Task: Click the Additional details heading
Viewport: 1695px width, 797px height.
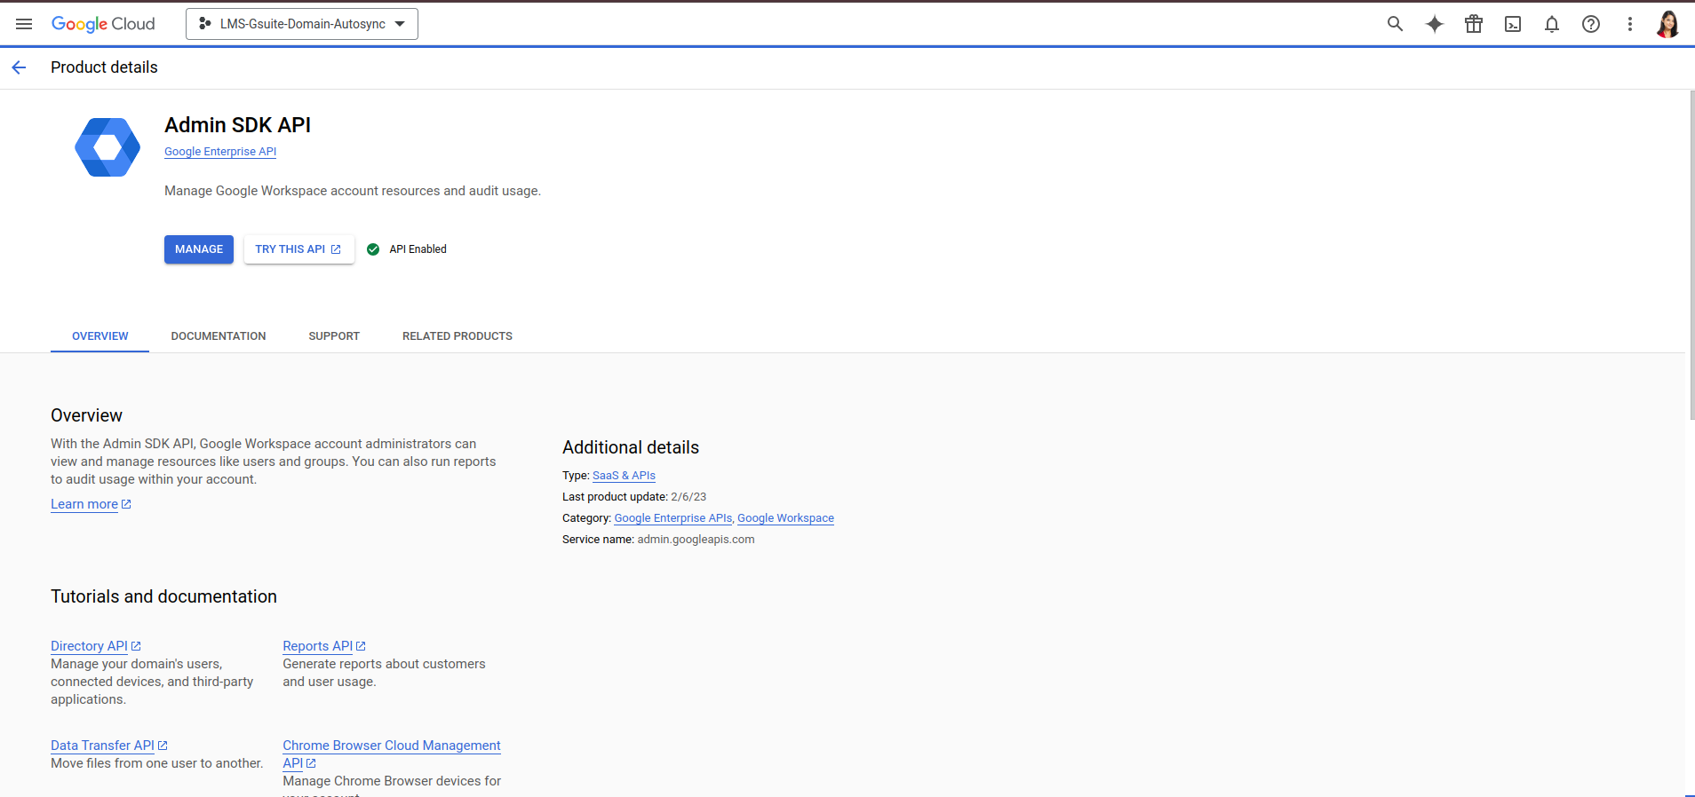Action: [631, 447]
